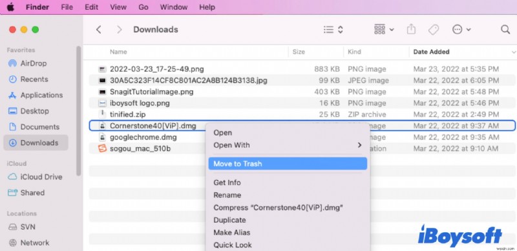Click the Downloads arrow icon

[x=12, y=143]
